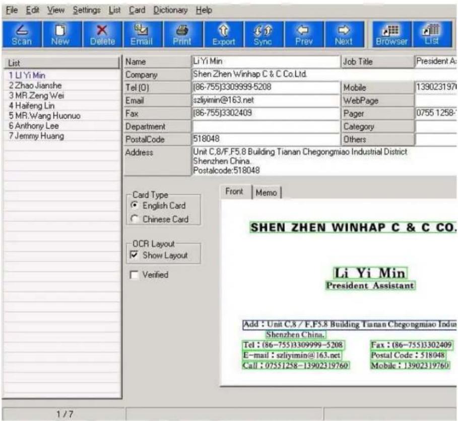Image resolution: width=458 pixels, height=421 pixels.
Task: Select contact 4 Haifeng Lin
Action: (62, 106)
